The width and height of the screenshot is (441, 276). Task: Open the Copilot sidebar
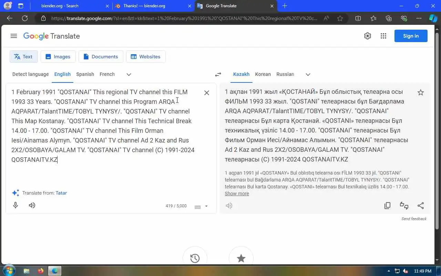coord(433,18)
